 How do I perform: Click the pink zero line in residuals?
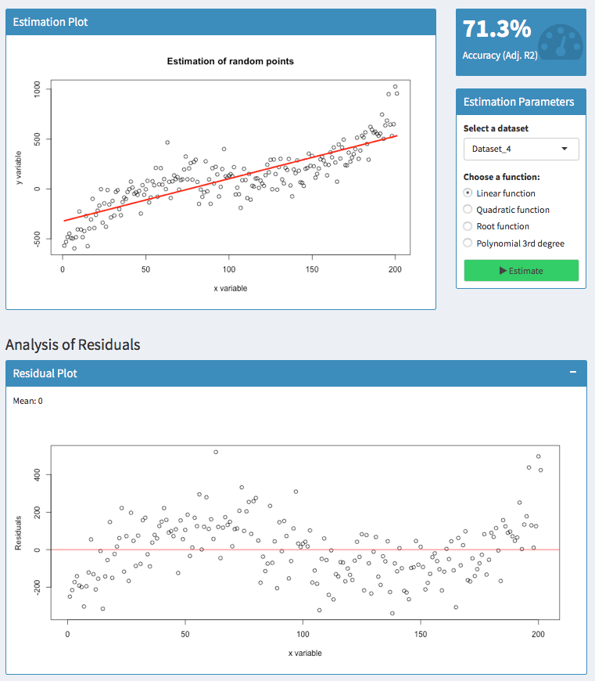pos(305,549)
